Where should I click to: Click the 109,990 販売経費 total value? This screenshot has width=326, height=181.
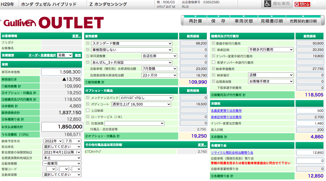point(198,82)
